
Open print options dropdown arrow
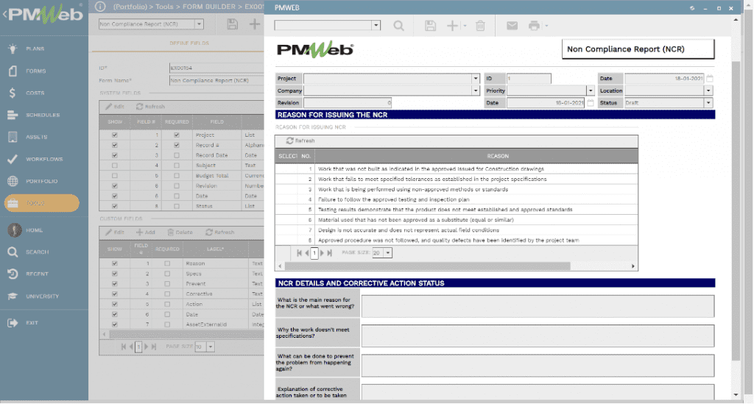pyautogui.click(x=546, y=26)
